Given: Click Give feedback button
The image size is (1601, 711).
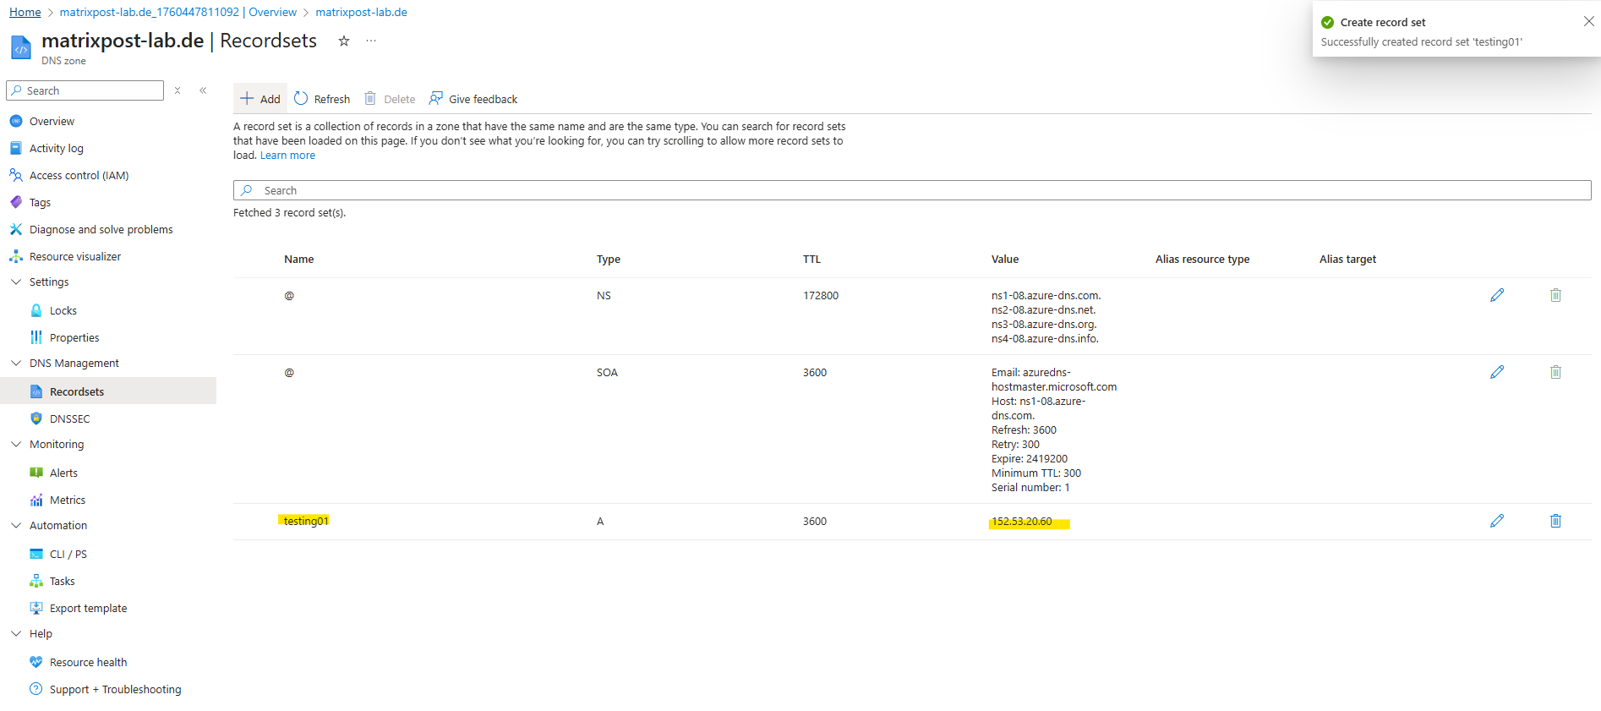Looking at the screenshot, I should (473, 99).
